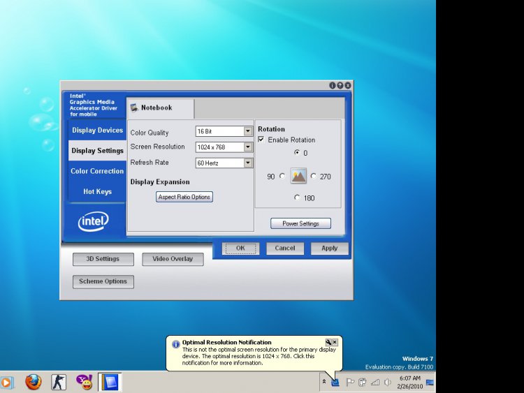The image size is (524, 393).
Task: Open help via the question mark icon
Action: pyautogui.click(x=340, y=85)
